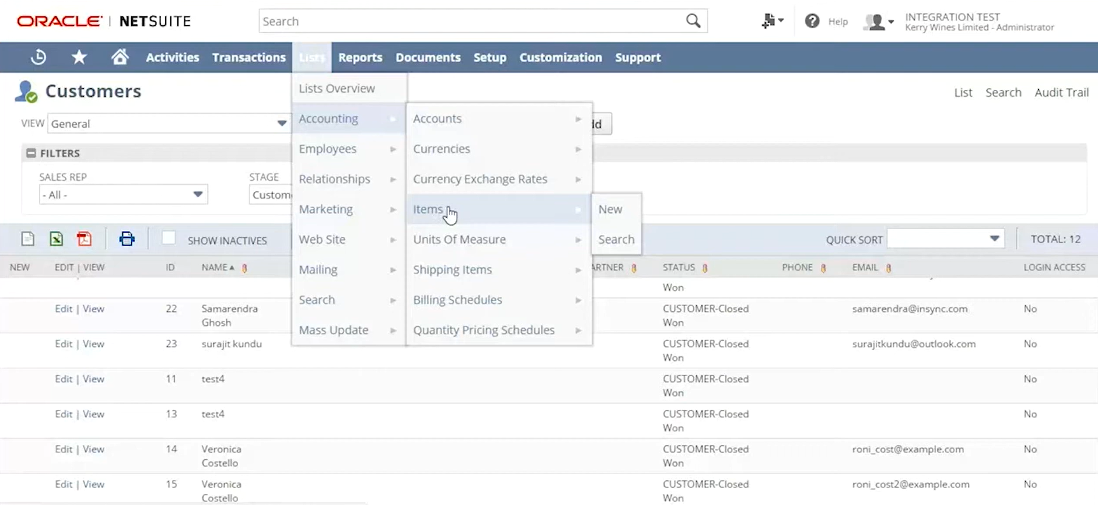Open Lists Overview
This screenshot has width=1098, height=505.
pos(349,88)
